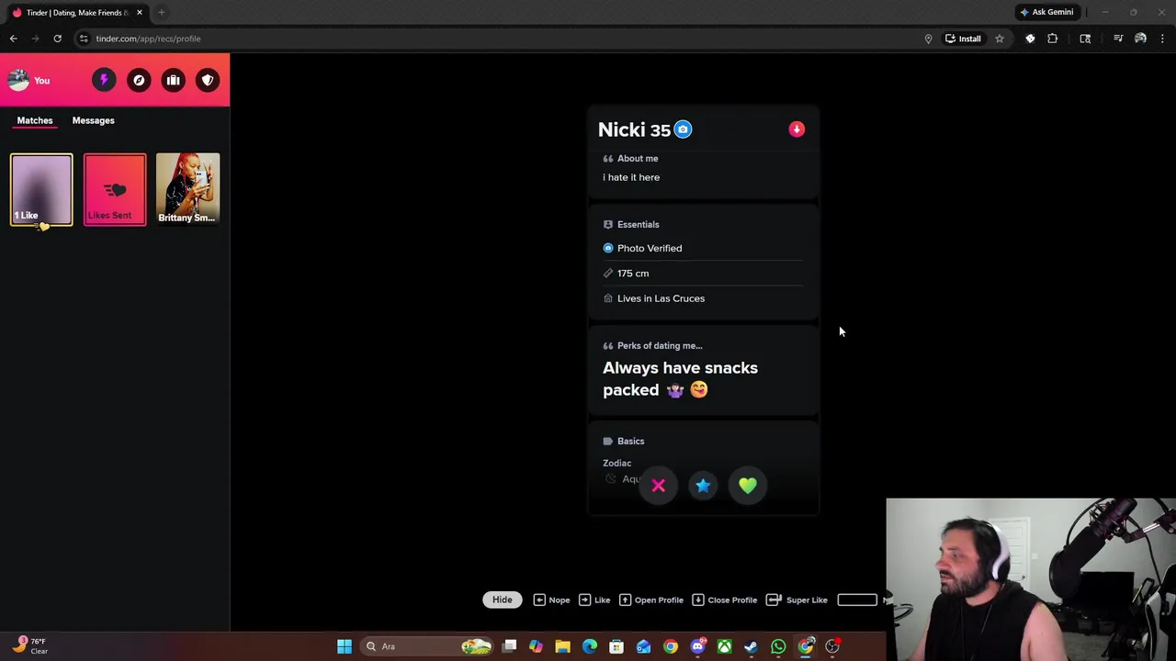Go back with the browser back arrow
Screen dimensions: 1176x661
(x=13, y=39)
